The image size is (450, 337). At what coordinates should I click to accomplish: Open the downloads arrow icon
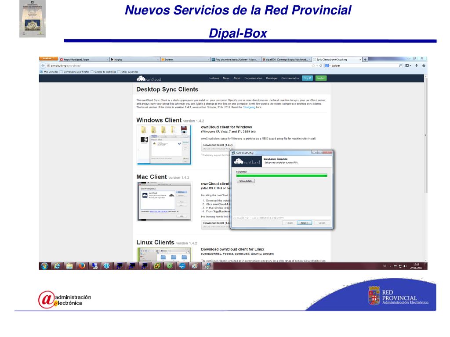417,66
